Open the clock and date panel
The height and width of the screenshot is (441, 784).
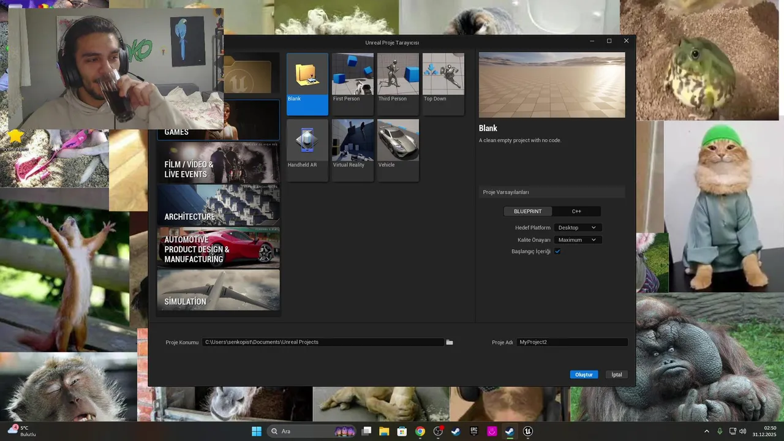[x=764, y=431]
